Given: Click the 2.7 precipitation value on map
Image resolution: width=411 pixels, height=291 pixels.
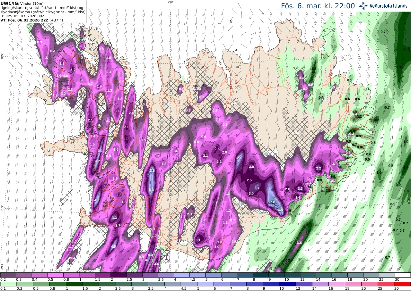Looking at the screenshot, I should [118, 226].
